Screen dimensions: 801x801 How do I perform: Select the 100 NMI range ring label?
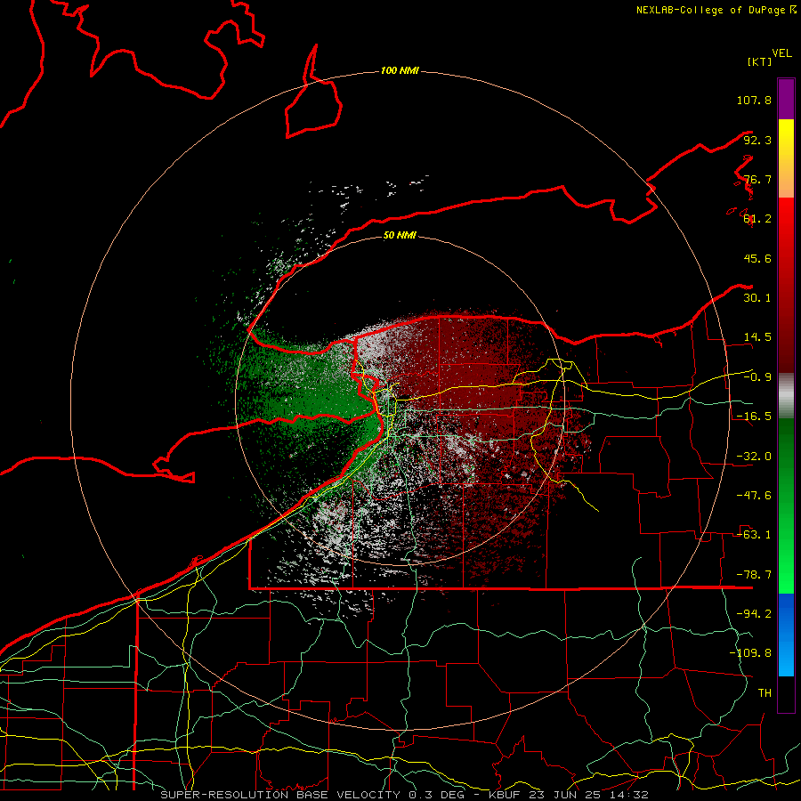point(400,70)
